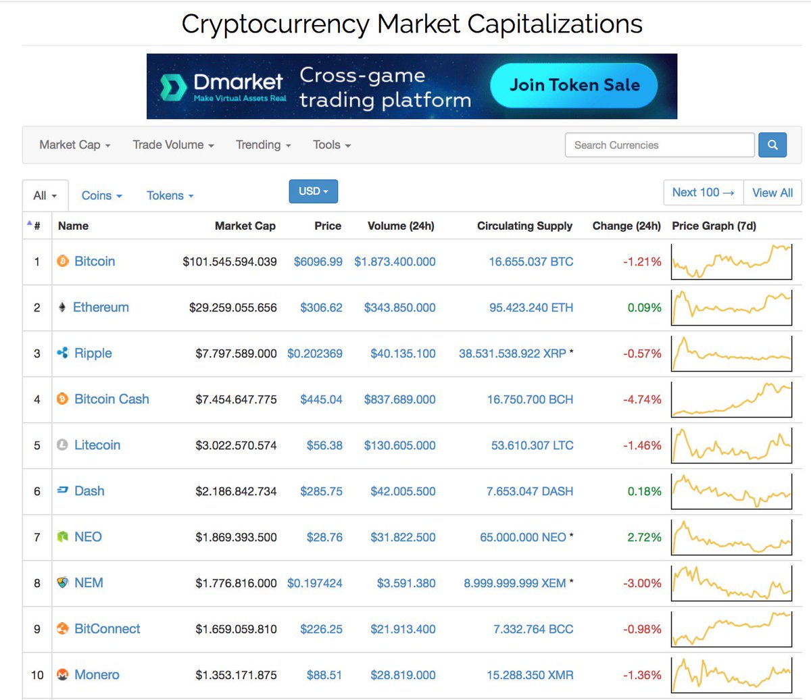
Task: Open the NEO link
Action: tap(88, 536)
